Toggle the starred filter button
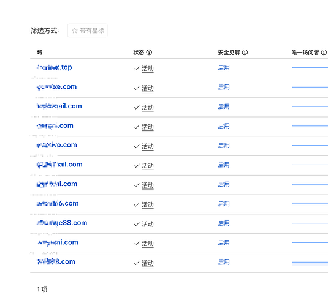 [88, 31]
